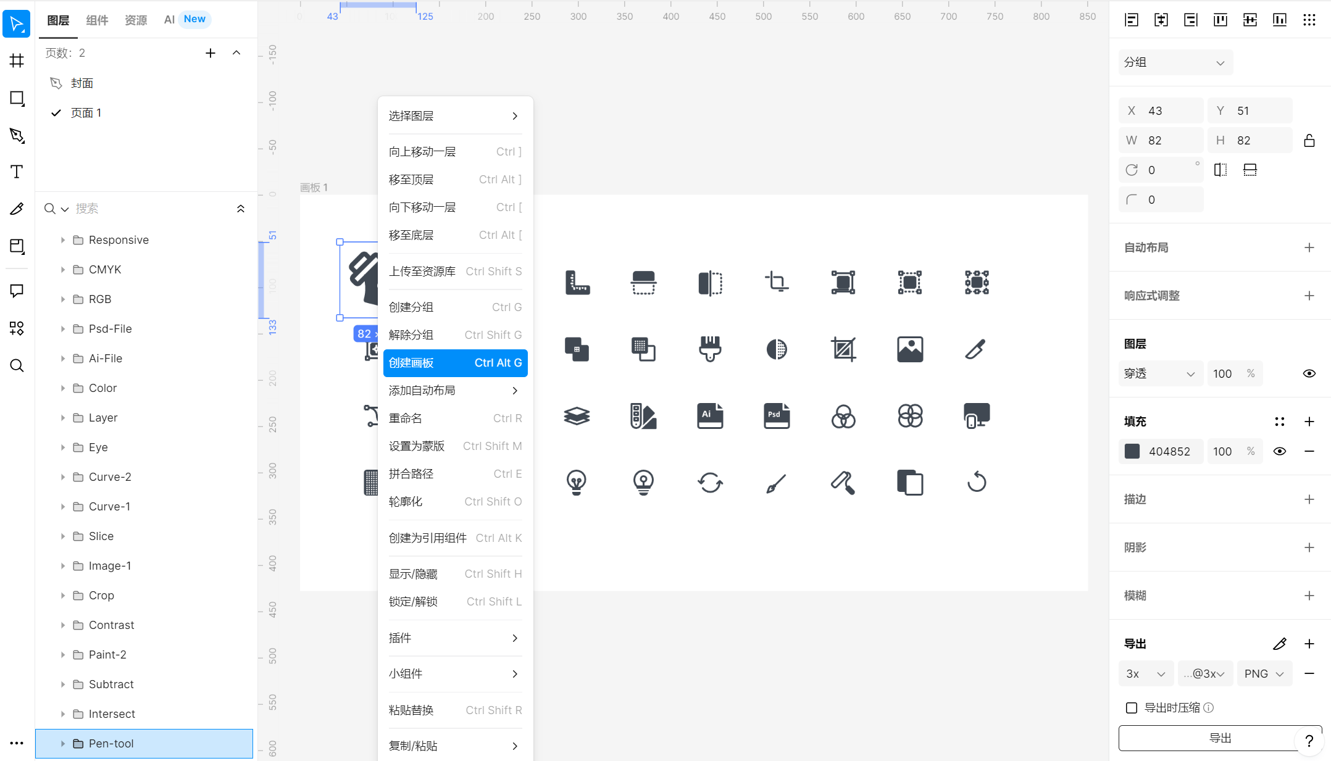Align selection to the top
The width and height of the screenshot is (1331, 761).
click(1220, 20)
